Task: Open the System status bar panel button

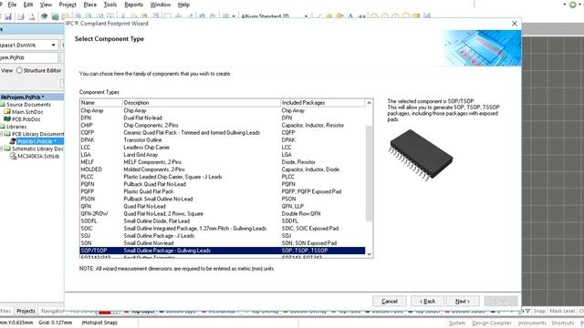Action: pos(457,323)
